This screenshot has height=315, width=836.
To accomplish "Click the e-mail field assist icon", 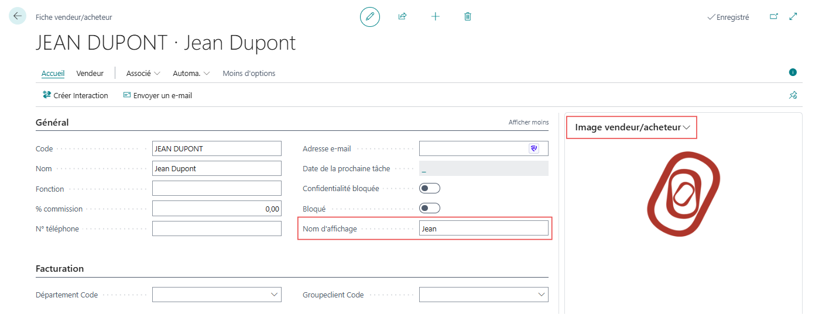I will tap(534, 148).
